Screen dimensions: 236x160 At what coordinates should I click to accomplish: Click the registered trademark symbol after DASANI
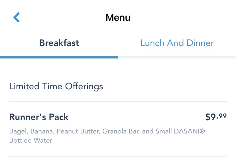pyautogui.click(x=202, y=131)
